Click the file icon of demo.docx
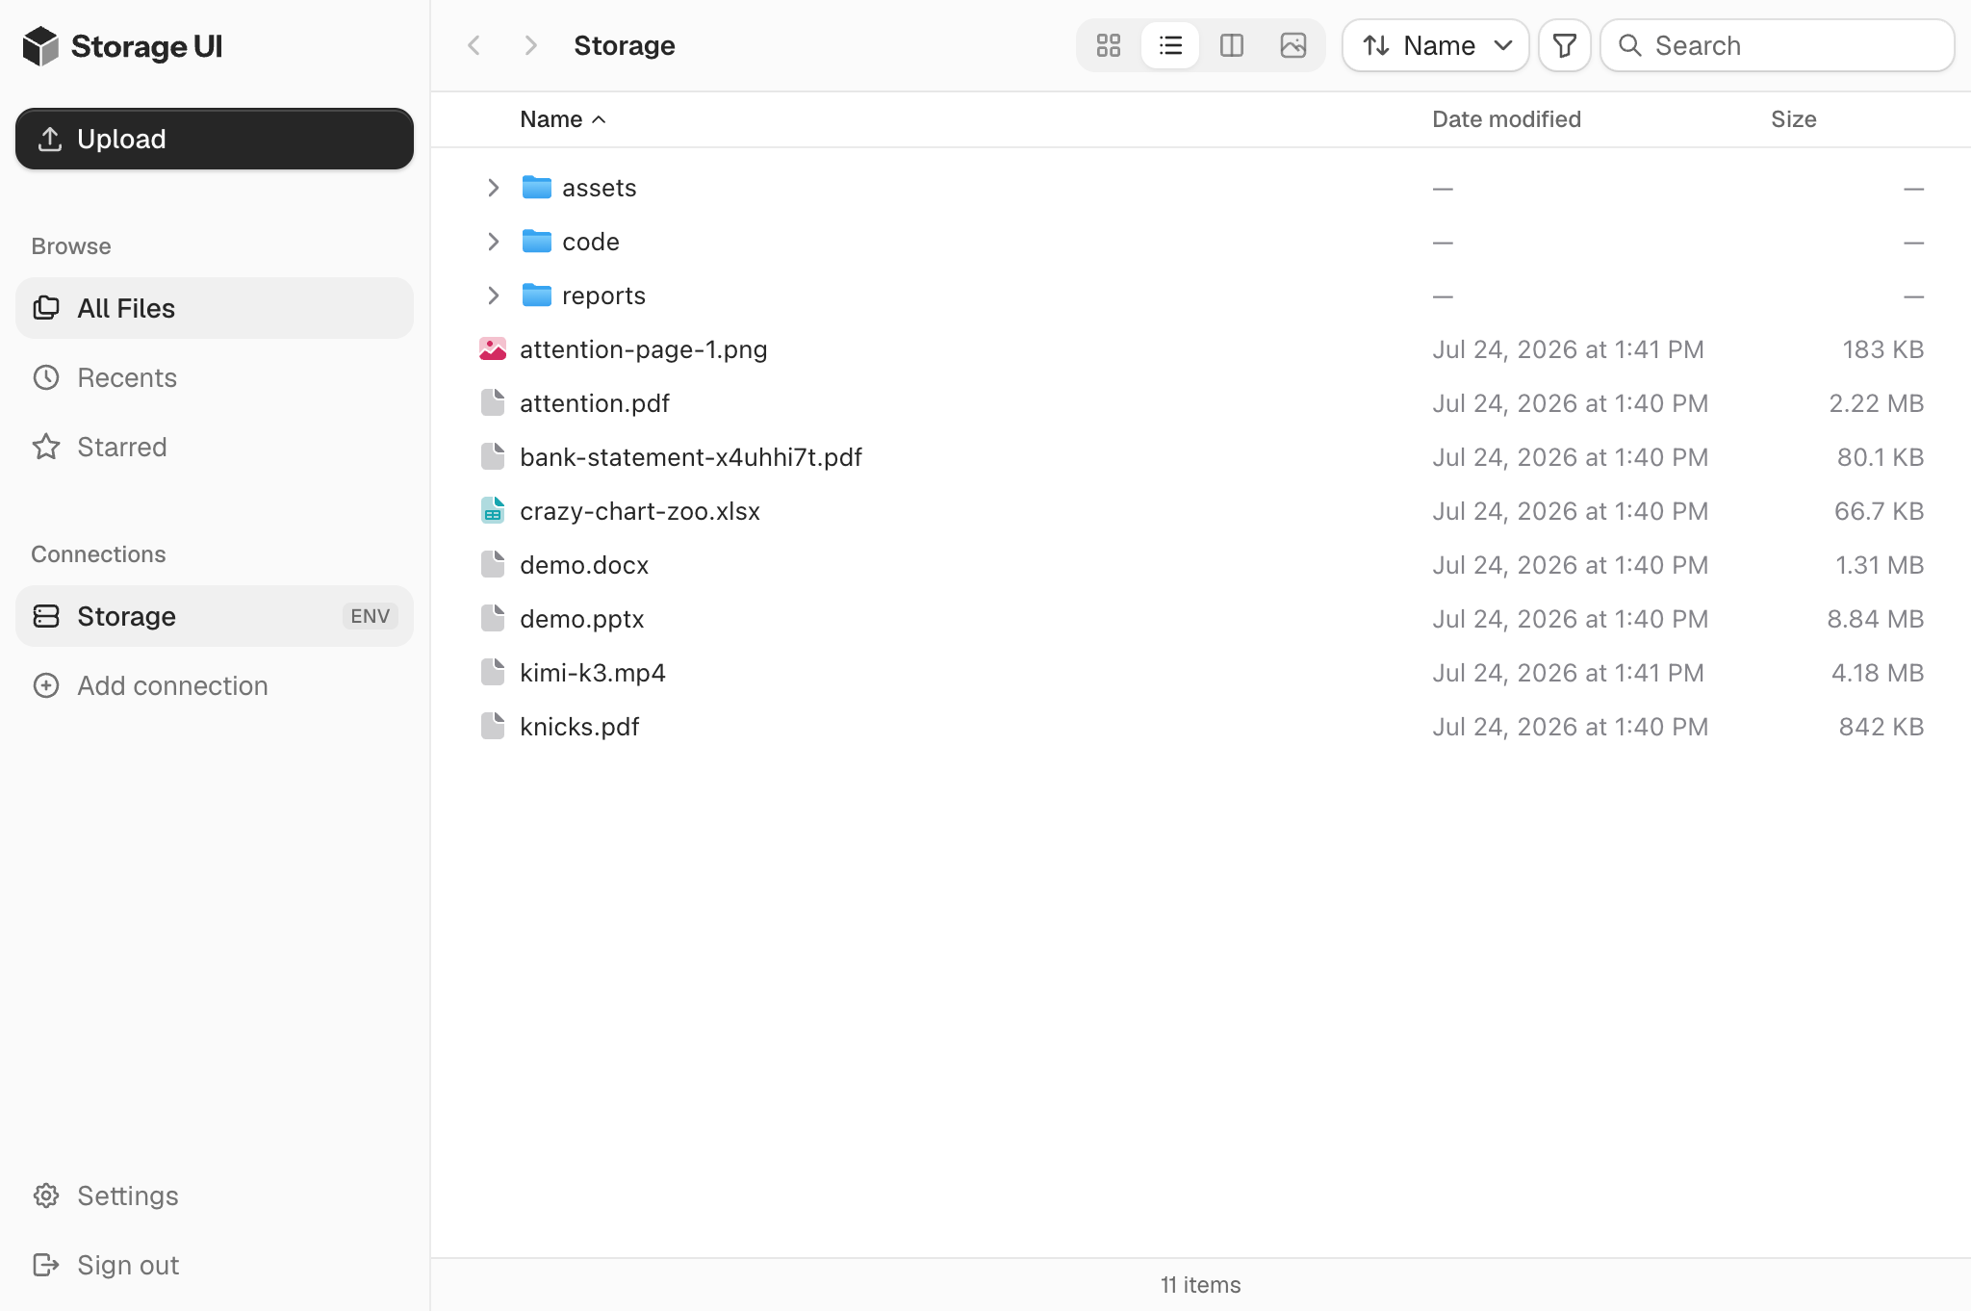1971x1311 pixels. (493, 564)
